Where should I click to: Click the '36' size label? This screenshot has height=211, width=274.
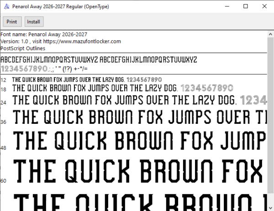click(x=3, y=122)
